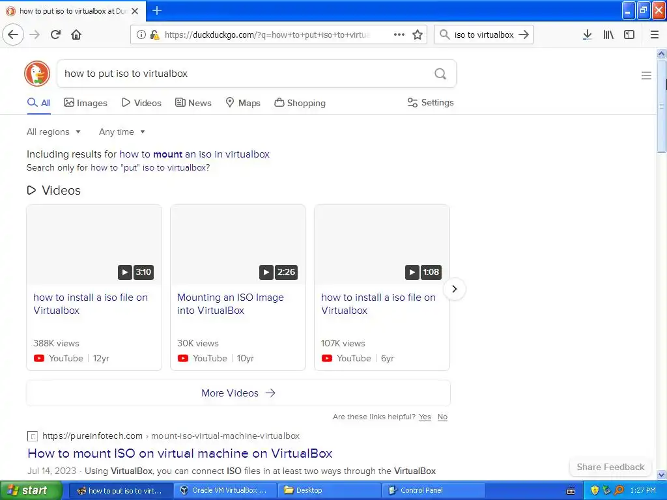Open the browser home page
Image resolution: width=667 pixels, height=500 pixels.
tap(76, 35)
